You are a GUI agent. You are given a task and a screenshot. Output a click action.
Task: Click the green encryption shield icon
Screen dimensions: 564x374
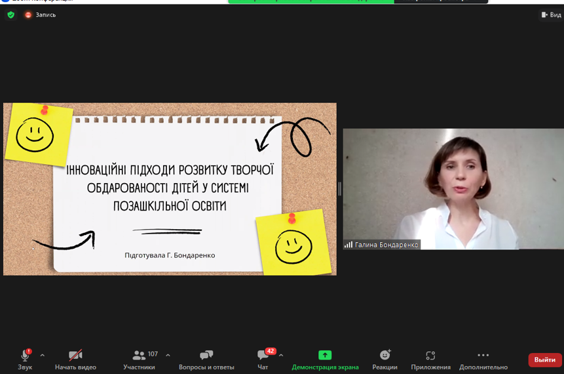11,14
